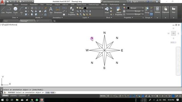Activate the Move tool in Modify panel
This screenshot has width=182, height=102.
click(32, 8)
